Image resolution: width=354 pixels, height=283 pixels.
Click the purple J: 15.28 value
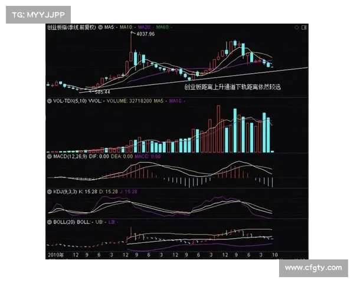(x=128, y=192)
